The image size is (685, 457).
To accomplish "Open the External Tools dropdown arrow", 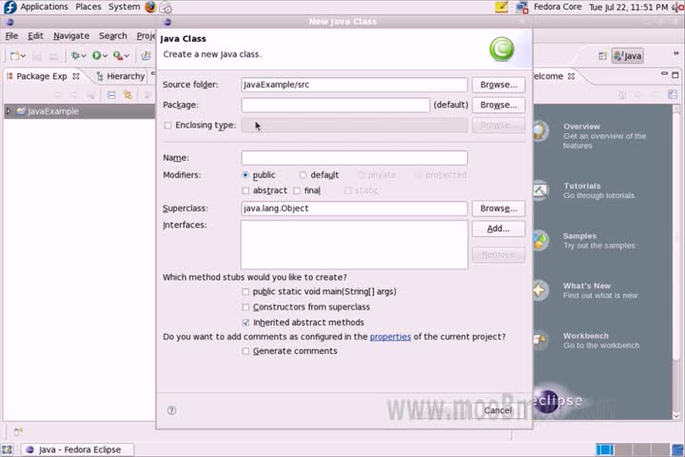I will (x=127, y=56).
